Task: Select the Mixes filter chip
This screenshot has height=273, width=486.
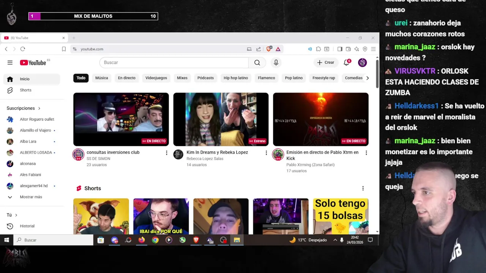Action: (x=182, y=78)
